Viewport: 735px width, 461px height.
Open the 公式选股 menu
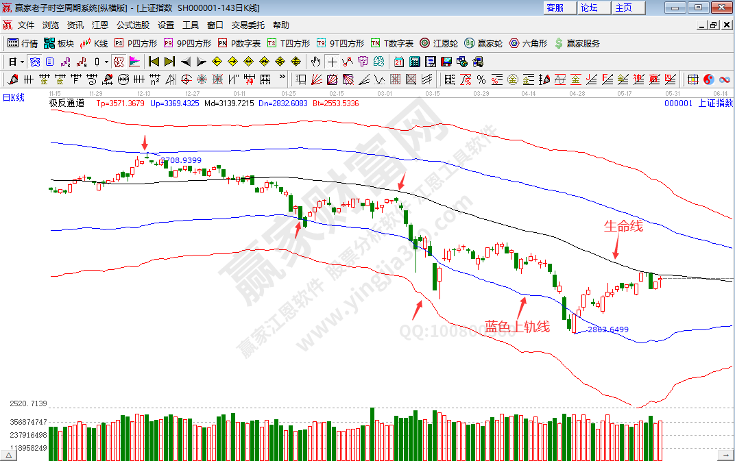[132, 25]
